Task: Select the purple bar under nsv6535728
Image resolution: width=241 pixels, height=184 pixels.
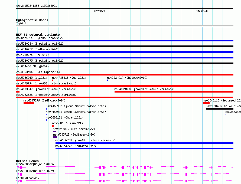Action: pyautogui.click(x=55, y=137)
